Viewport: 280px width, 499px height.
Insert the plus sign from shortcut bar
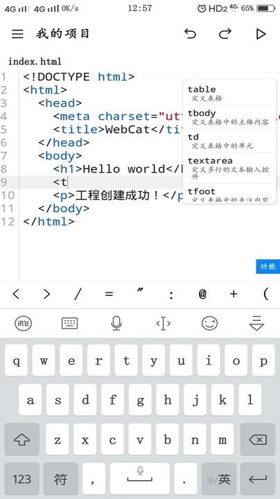click(234, 295)
